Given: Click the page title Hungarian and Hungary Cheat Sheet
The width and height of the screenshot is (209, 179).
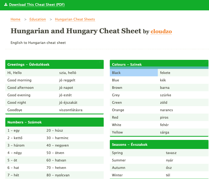Looking at the screenshot, I should (x=76, y=31).
